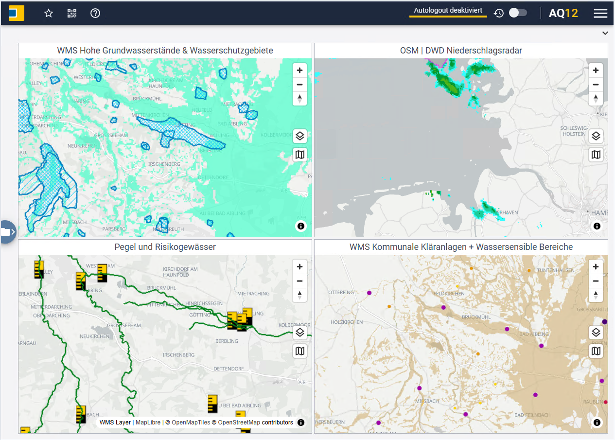
Task: Show attribution info on Grundwasserstände map
Action: tap(301, 226)
